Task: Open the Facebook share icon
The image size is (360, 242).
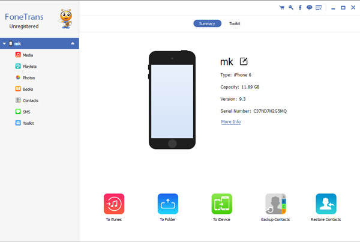Action: point(300,8)
